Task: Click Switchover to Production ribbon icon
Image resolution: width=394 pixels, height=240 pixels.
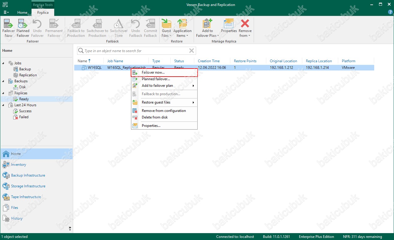Action: pos(97,28)
